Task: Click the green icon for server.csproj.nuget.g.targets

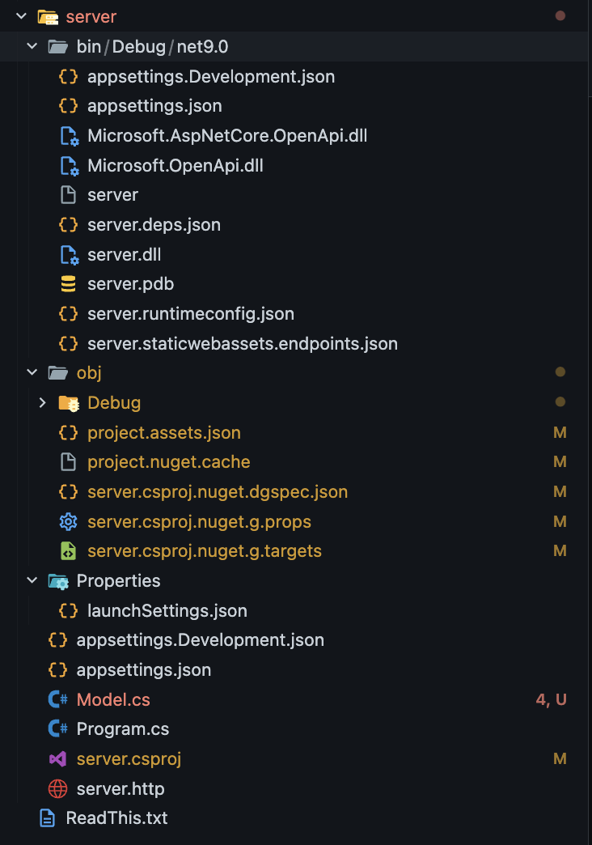Action: click(69, 551)
